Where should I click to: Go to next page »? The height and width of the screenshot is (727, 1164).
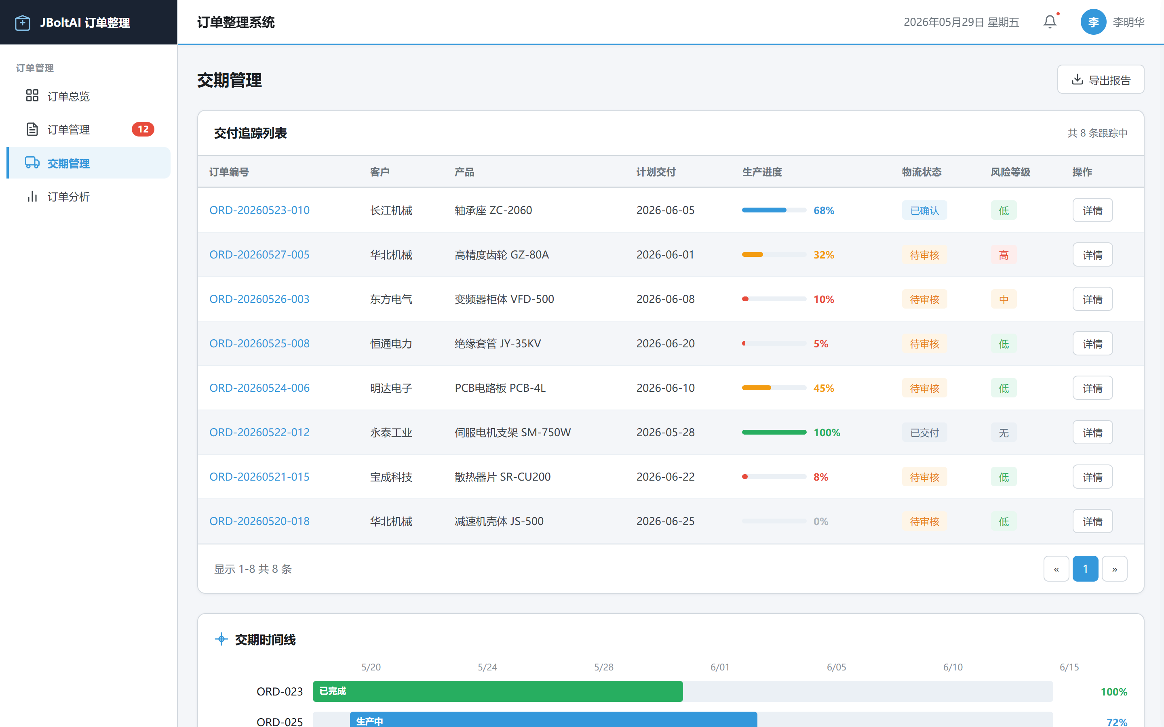1114,569
